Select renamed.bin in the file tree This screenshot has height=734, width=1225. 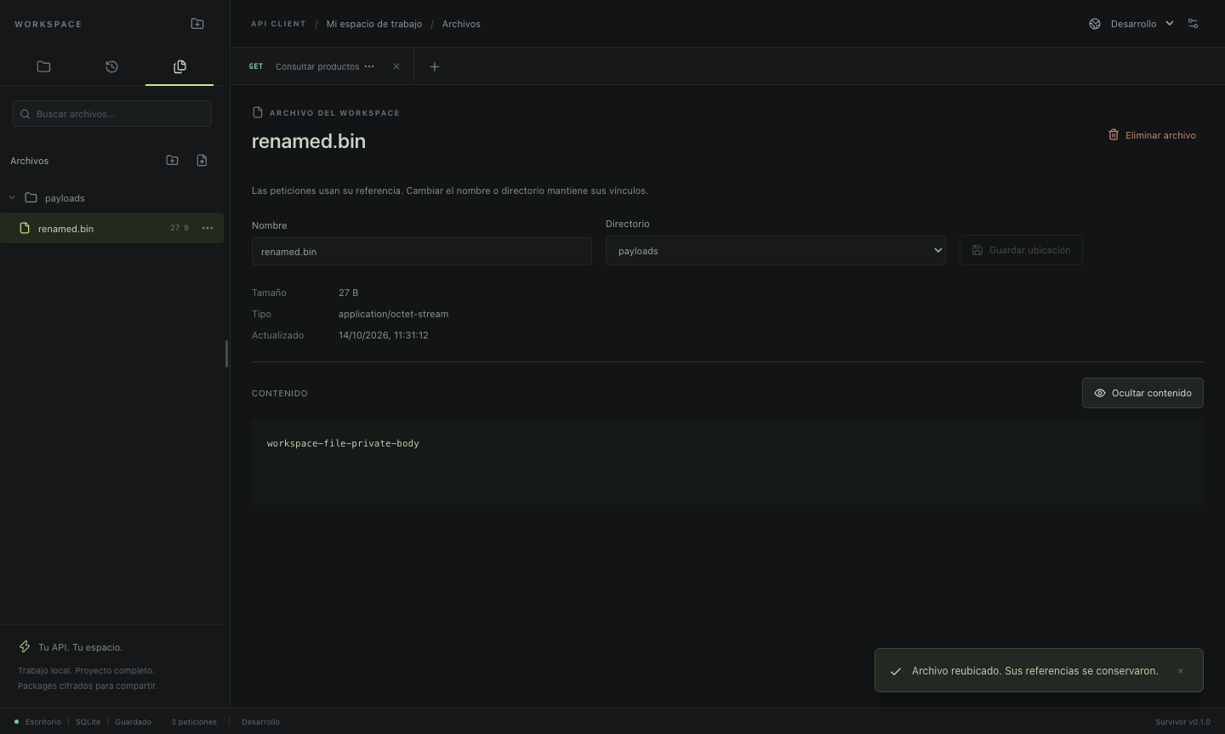point(111,228)
